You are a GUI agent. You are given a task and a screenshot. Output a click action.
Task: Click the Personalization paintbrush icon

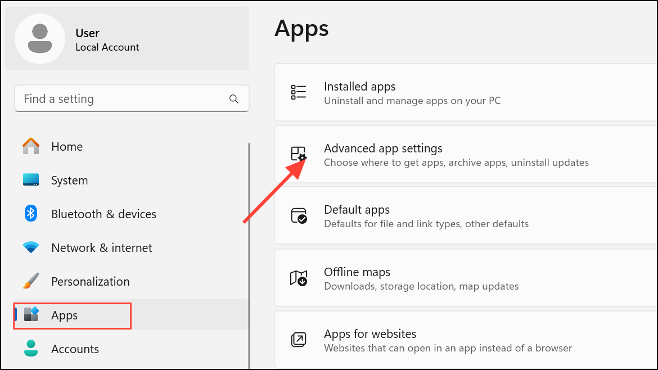click(x=31, y=281)
